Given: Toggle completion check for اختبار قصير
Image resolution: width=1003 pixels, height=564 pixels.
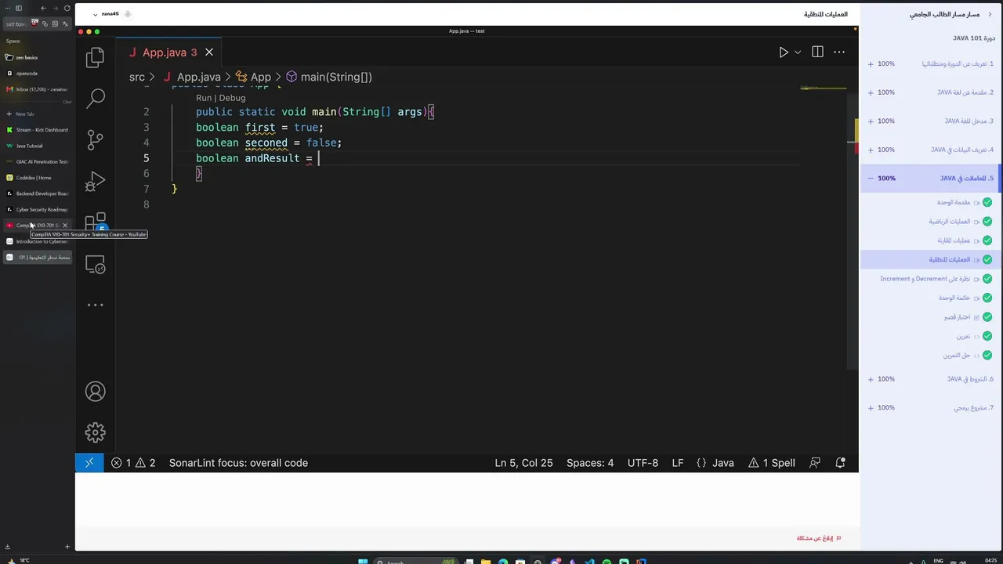Looking at the screenshot, I should pyautogui.click(x=987, y=317).
